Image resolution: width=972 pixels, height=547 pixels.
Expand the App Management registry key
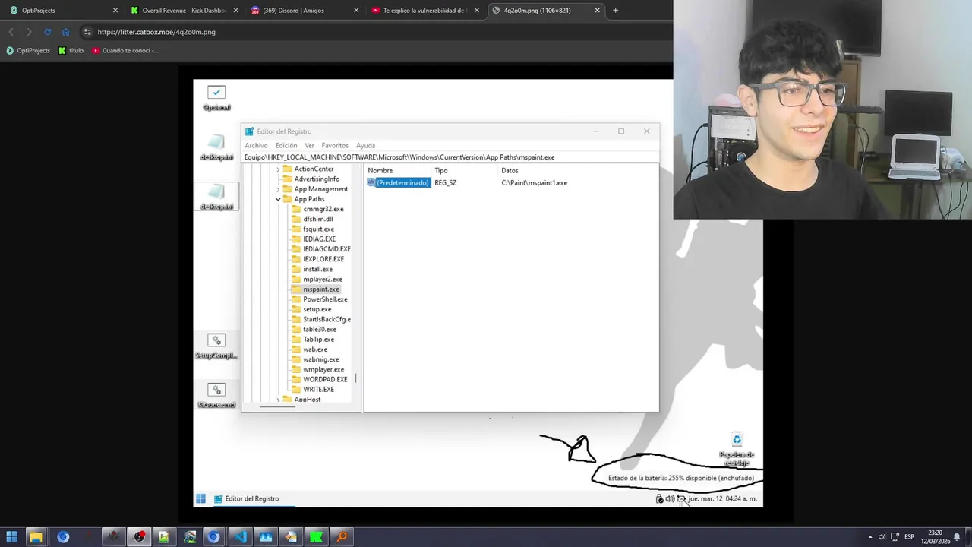[x=278, y=189]
